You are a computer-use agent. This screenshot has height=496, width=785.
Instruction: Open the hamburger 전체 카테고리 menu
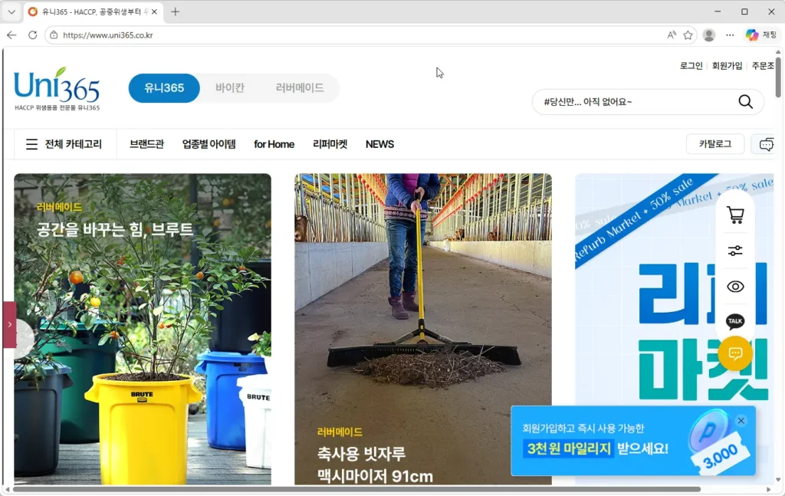coord(64,144)
